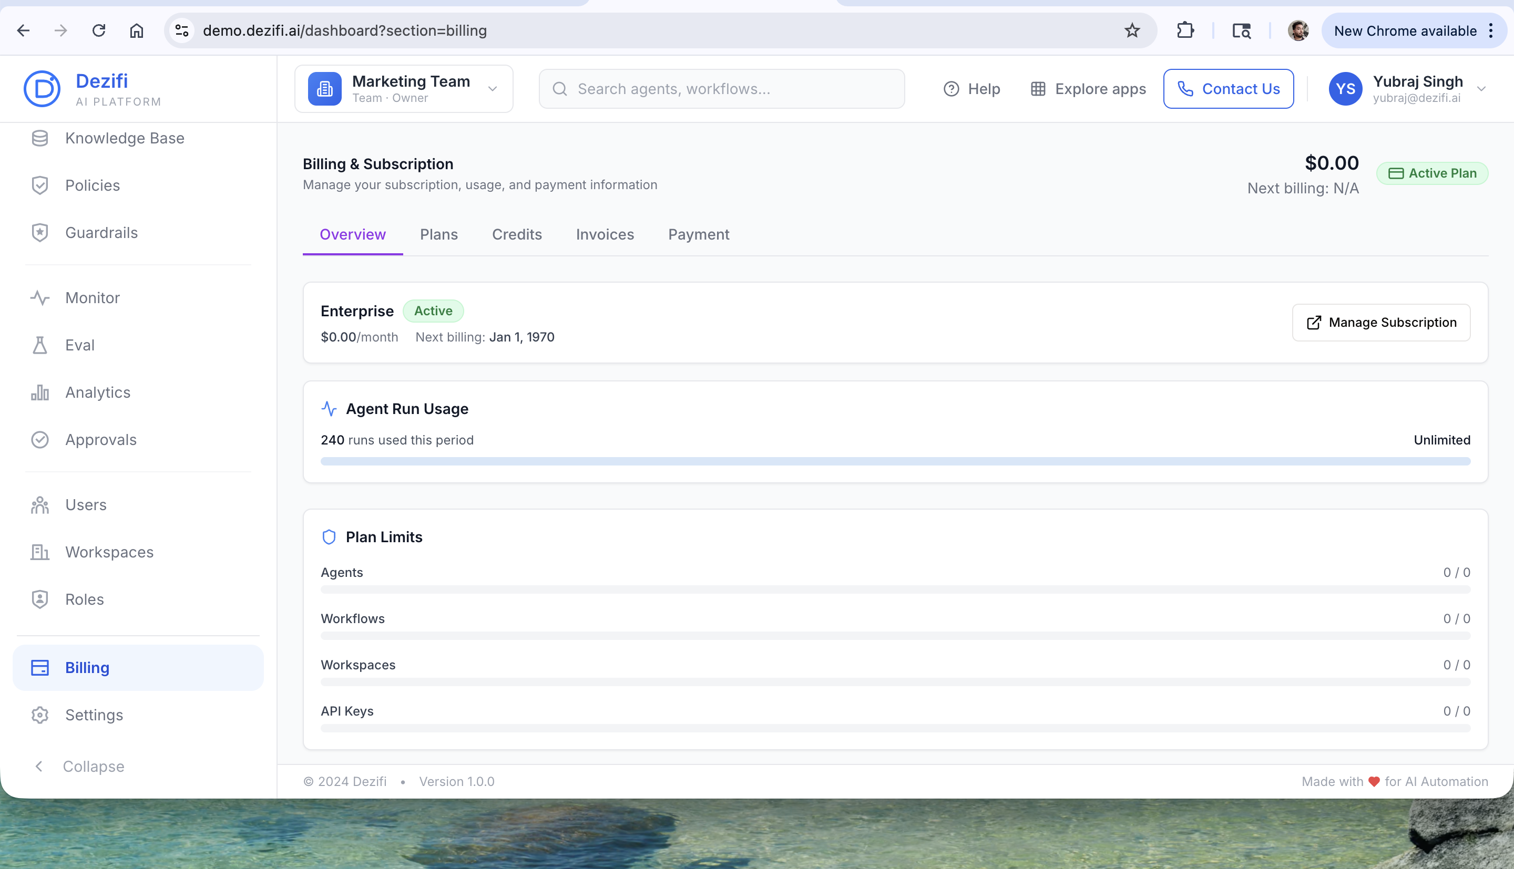This screenshot has width=1514, height=869.
Task: Switch to the Overview tab
Action: pos(353,234)
